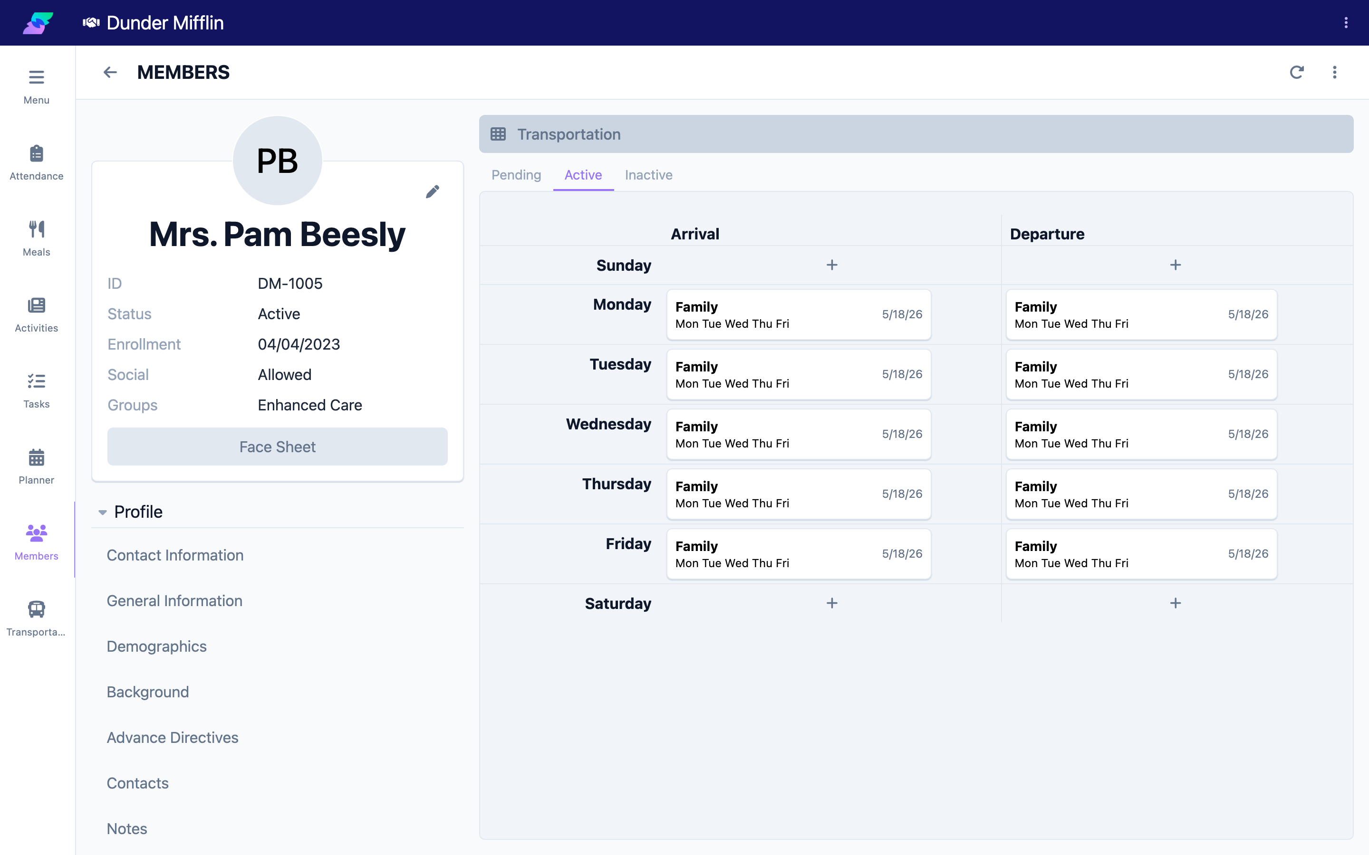Click the member ID DM-1005
The height and width of the screenshot is (855, 1369).
coord(290,283)
